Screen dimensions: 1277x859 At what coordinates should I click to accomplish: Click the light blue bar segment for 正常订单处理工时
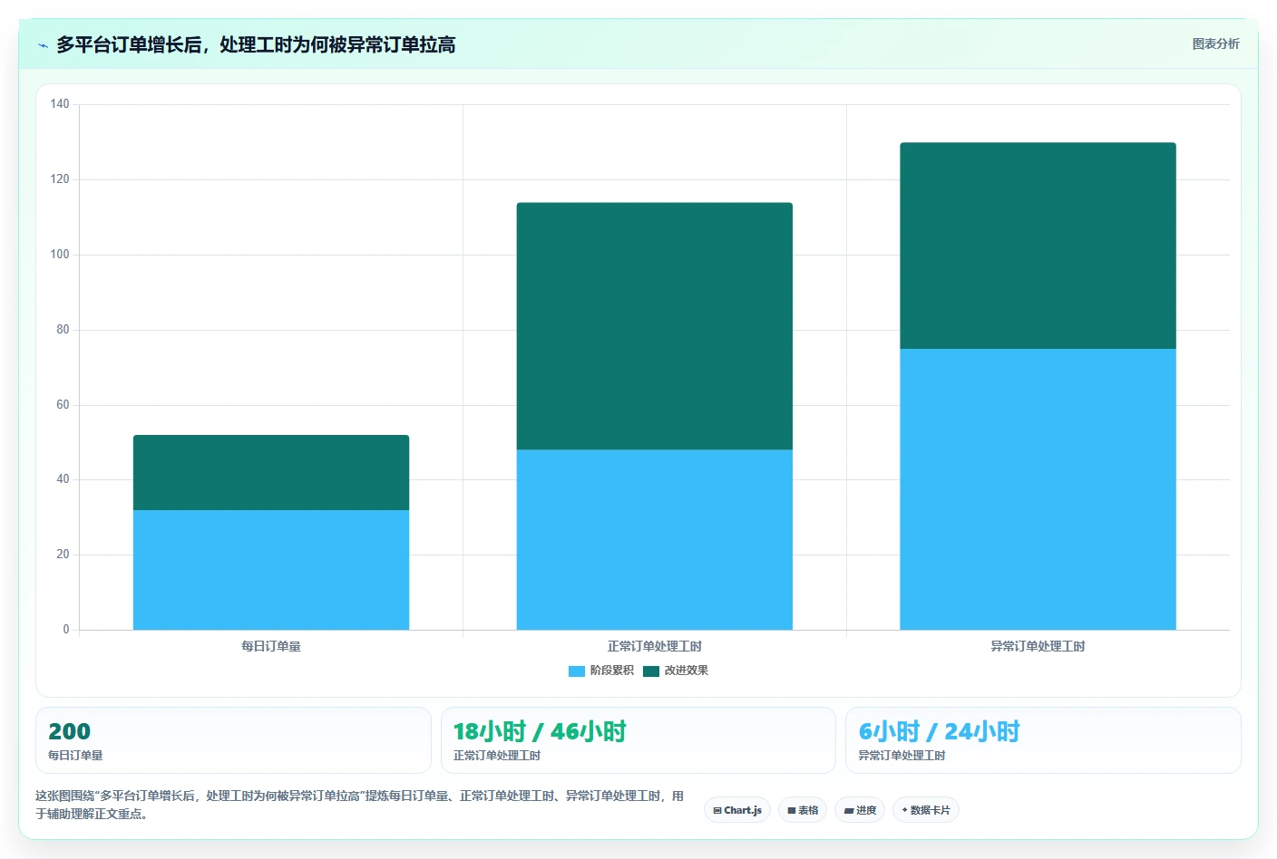[655, 540]
